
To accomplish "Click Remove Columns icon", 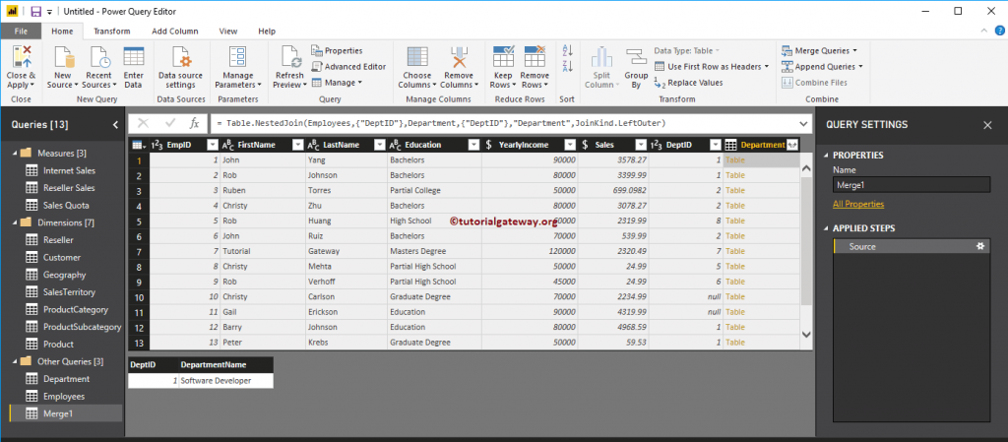I will pyautogui.click(x=459, y=56).
